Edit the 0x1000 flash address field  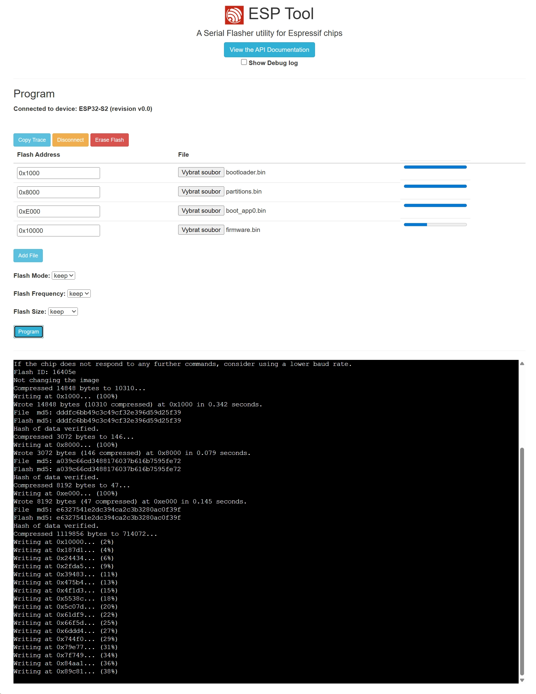tap(58, 173)
